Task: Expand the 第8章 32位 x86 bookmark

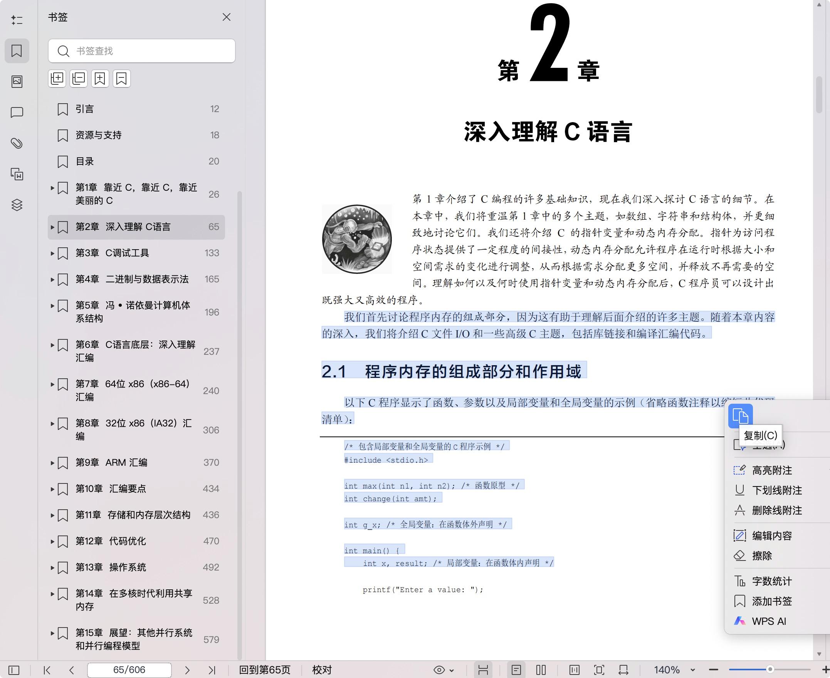Action: click(x=52, y=423)
